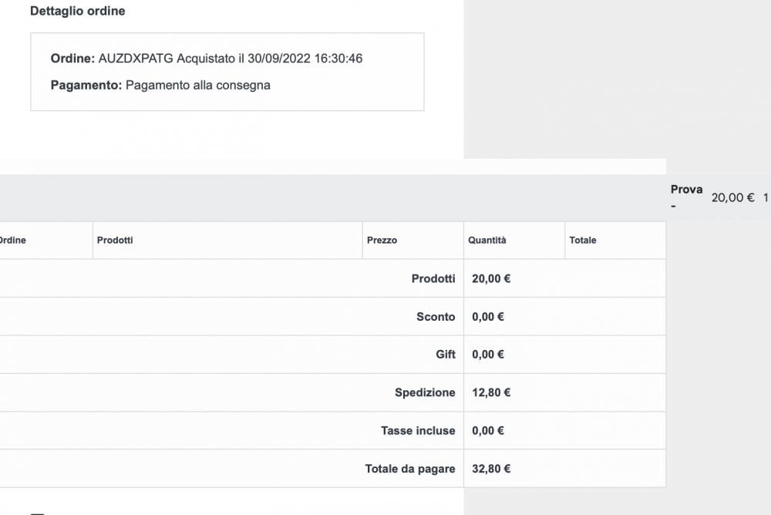Click the Prodotti subtotal amount 20,00 €
771x515 pixels.
point(491,278)
